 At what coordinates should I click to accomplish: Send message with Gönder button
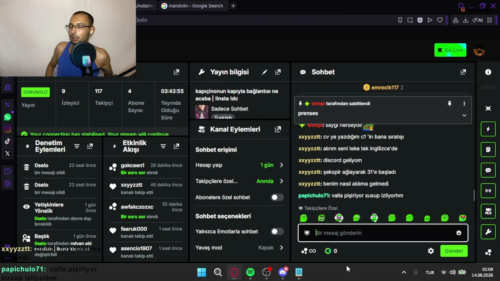454,251
